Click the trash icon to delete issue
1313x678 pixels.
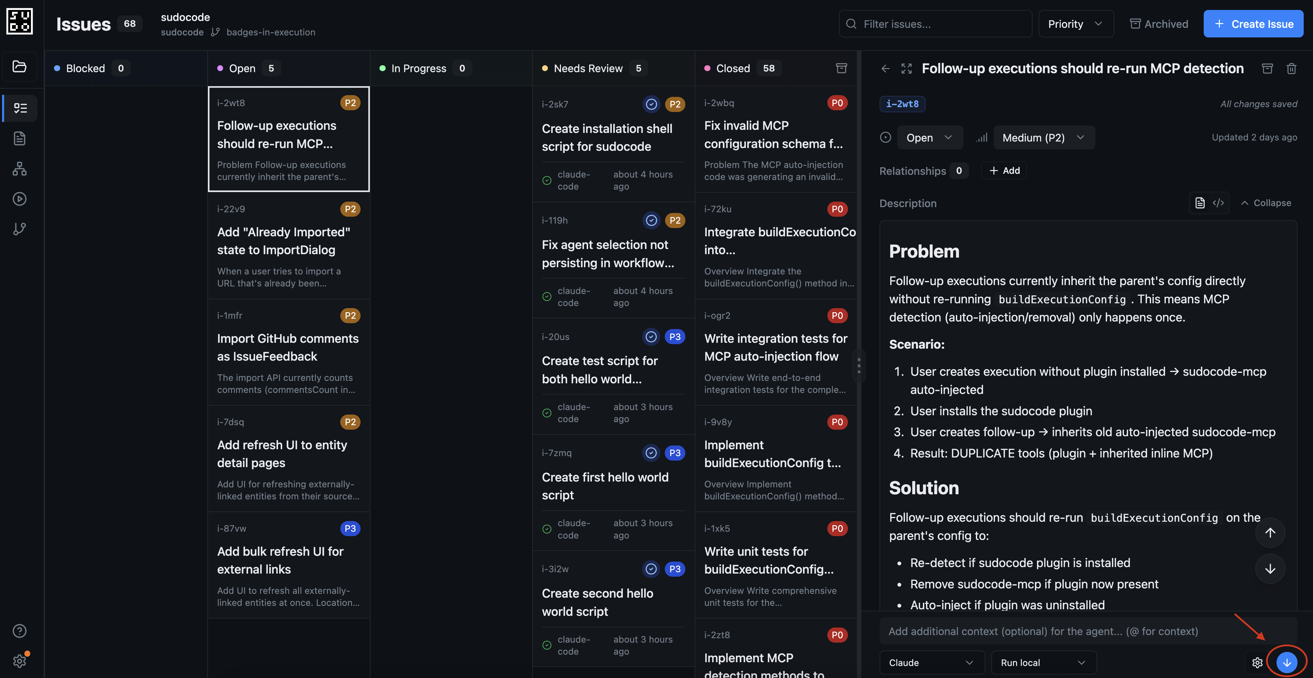coord(1291,68)
